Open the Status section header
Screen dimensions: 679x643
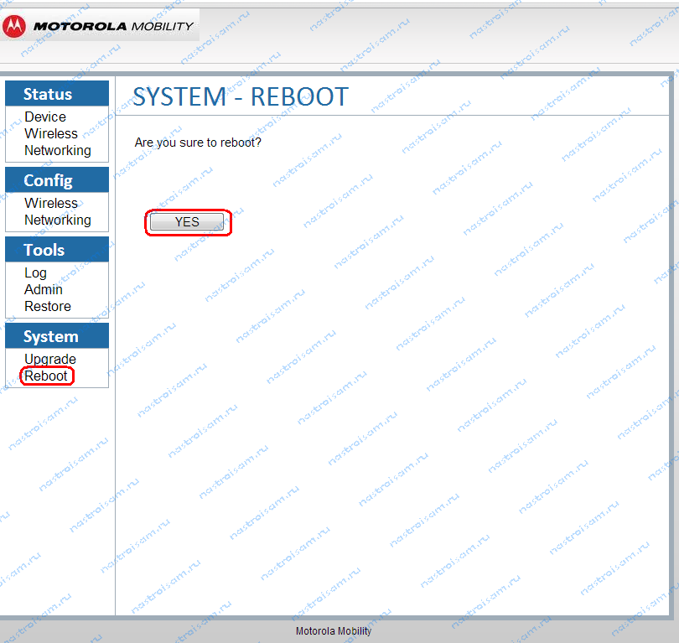tap(48, 94)
